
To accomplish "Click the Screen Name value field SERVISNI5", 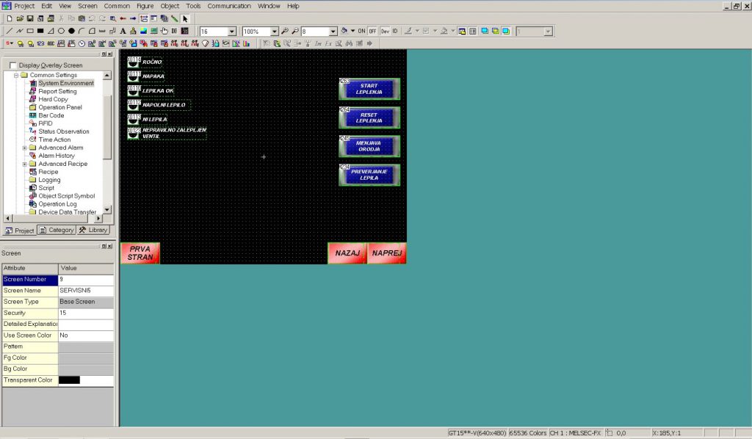I will 85,291.
